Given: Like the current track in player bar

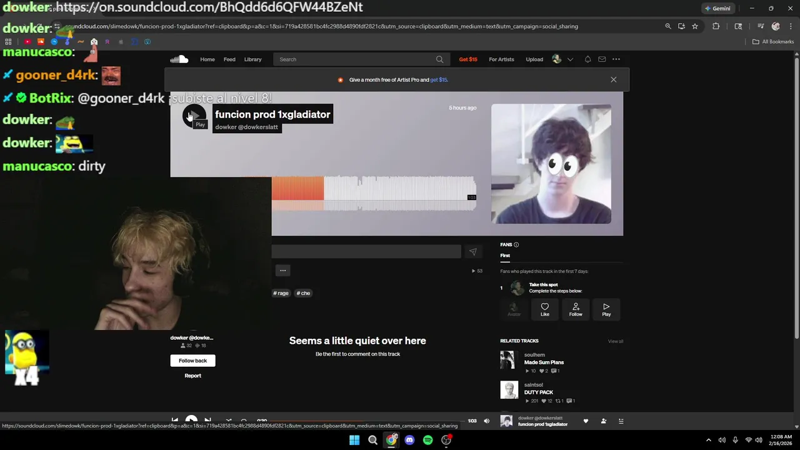Looking at the screenshot, I should tap(586, 421).
